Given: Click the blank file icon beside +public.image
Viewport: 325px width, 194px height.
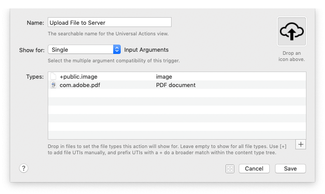Looking at the screenshot, I should pos(54,76).
